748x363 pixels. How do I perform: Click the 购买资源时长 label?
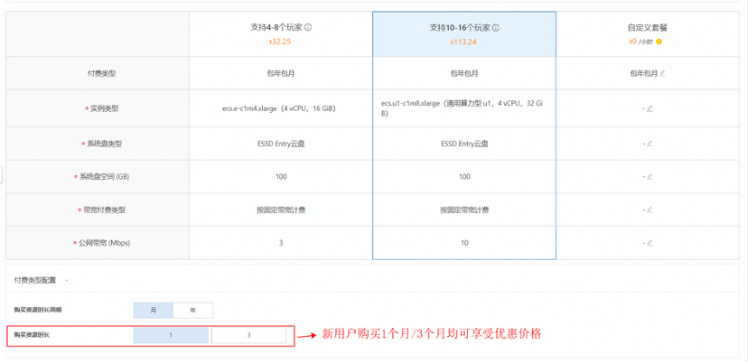click(x=32, y=335)
